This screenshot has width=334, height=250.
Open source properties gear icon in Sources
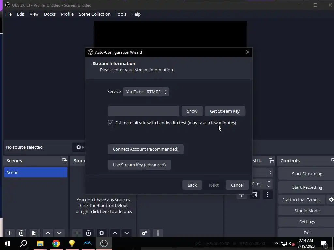102,233
